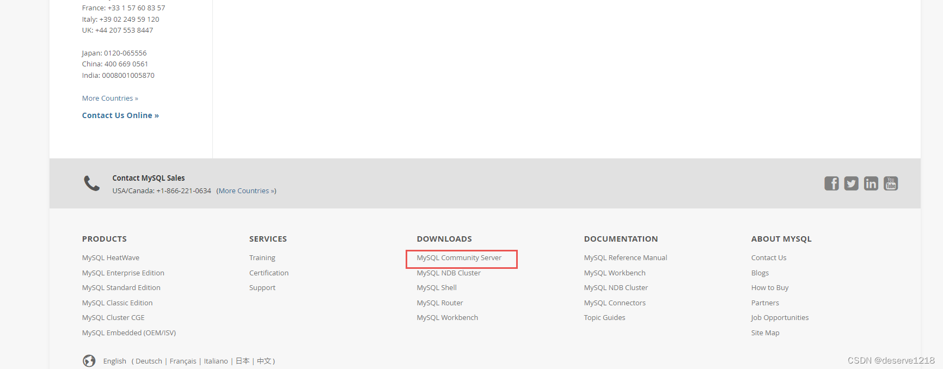
Task: Open More Countries link in sales bar
Action: pos(246,191)
